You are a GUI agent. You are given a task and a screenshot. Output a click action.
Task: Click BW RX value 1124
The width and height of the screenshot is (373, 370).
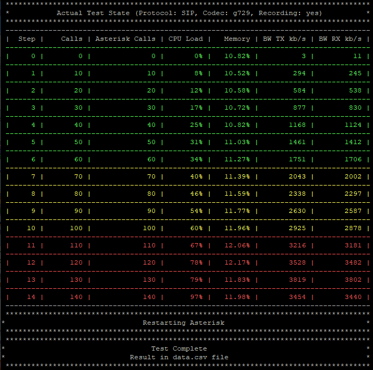coord(353,125)
